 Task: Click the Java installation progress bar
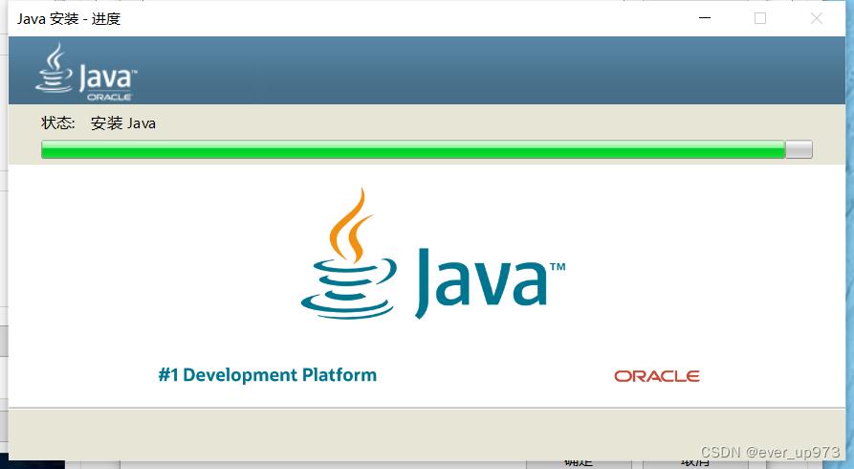[427, 149]
